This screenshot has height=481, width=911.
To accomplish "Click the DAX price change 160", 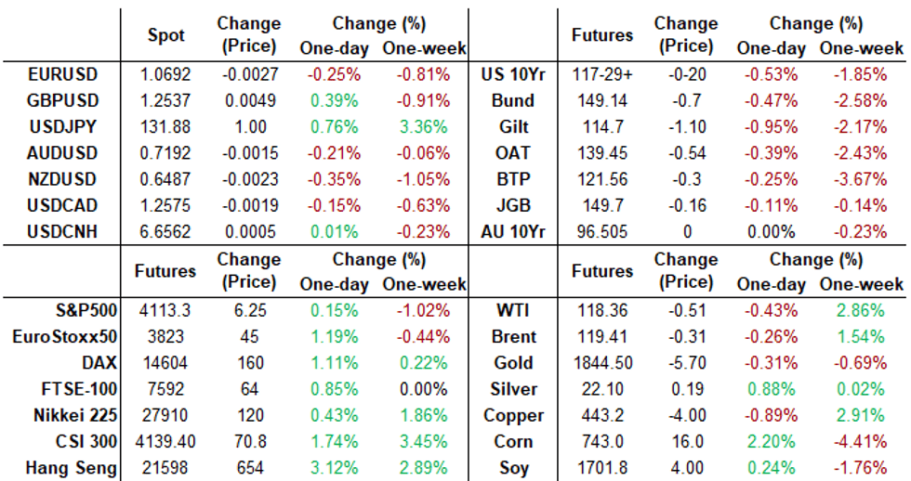I will coord(246,363).
